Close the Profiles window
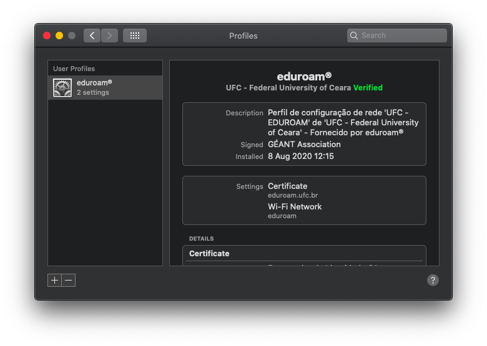The image size is (487, 346). click(47, 36)
